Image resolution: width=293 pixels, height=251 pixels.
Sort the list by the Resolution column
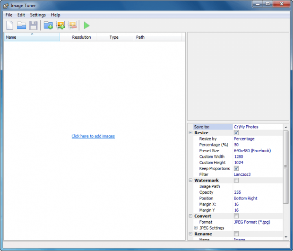[x=81, y=37]
